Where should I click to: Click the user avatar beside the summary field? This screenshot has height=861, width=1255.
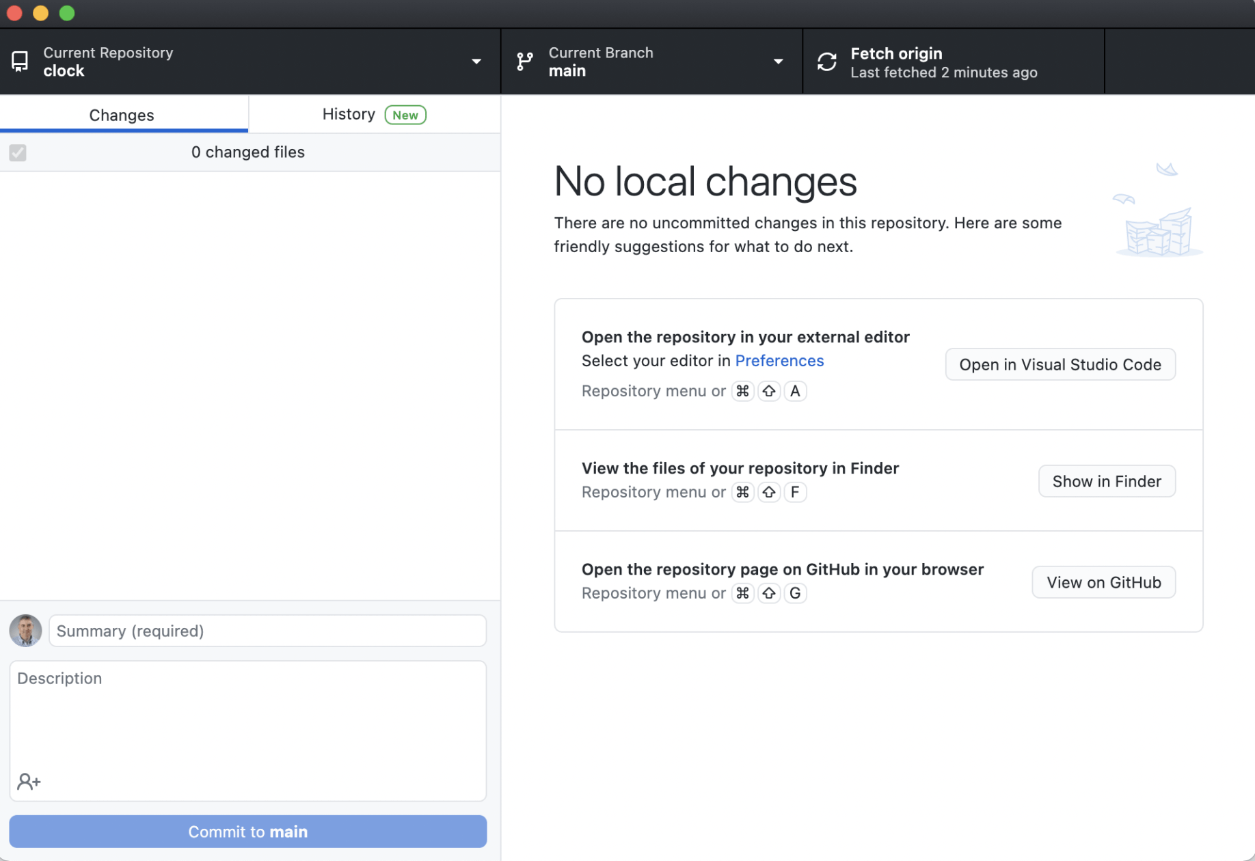tap(25, 630)
